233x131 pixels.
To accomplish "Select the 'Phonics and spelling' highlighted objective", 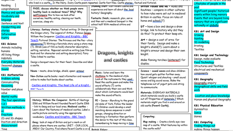I will [13, 13].
